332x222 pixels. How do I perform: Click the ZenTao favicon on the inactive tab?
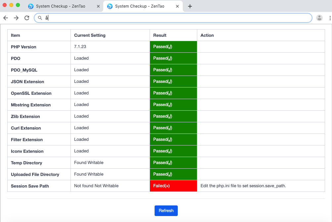[31, 6]
